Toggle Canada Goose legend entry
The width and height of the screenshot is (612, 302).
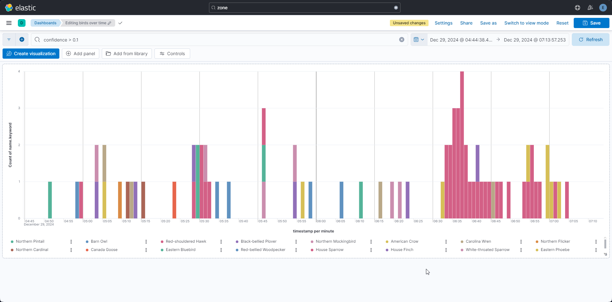pyautogui.click(x=104, y=250)
